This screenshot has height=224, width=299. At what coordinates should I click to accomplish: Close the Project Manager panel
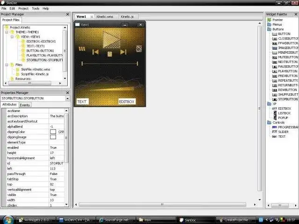click(67, 14)
